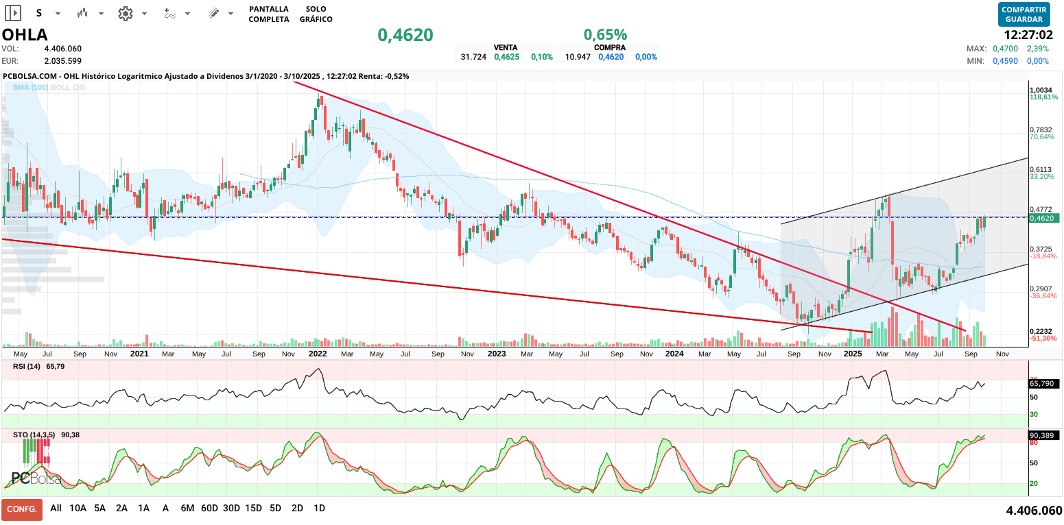Viewport: 1064px width, 525px height.
Task: Show All history range
Action: (x=56, y=509)
